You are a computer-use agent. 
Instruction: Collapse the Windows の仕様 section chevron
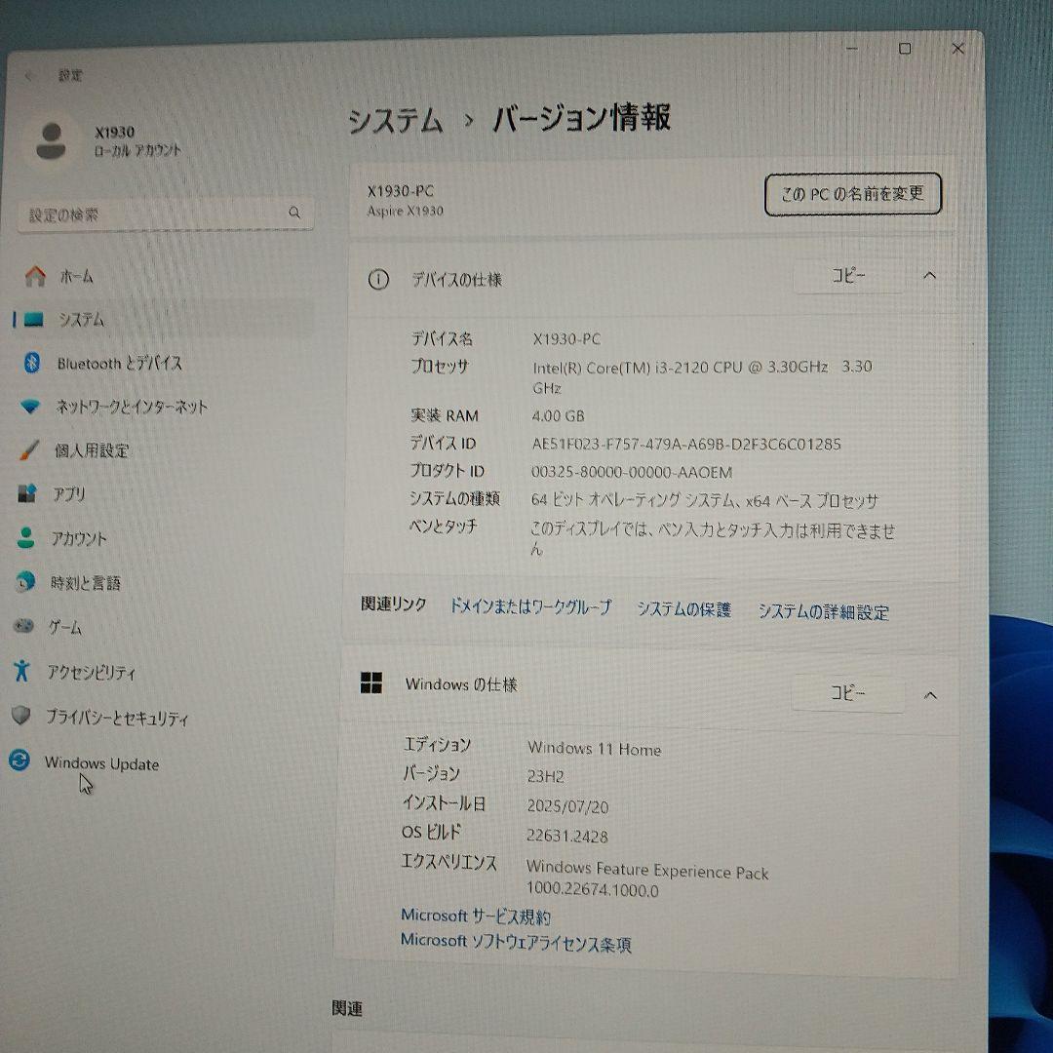pos(930,695)
